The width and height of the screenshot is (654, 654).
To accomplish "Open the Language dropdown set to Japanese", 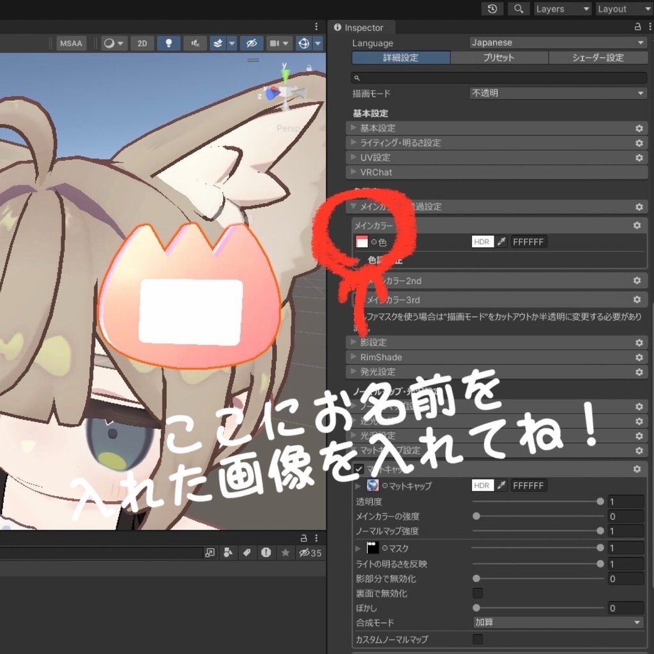I will [556, 42].
